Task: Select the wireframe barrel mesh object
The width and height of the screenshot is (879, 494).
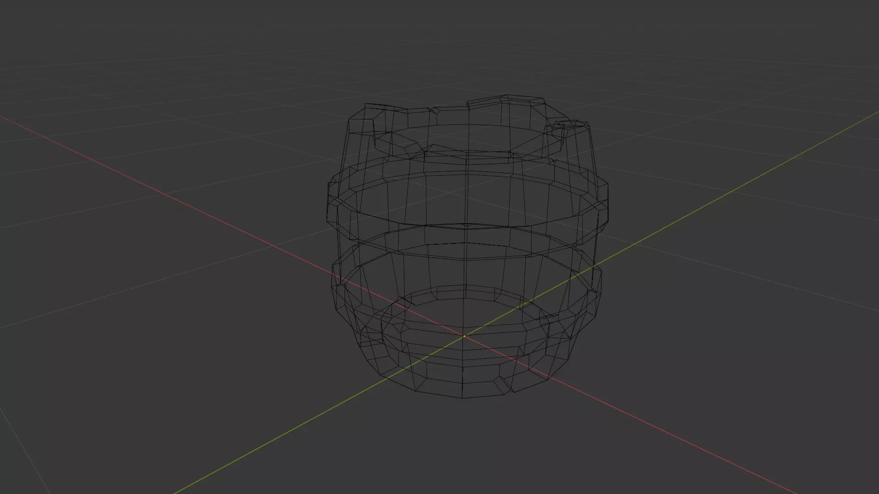Action: point(467,247)
